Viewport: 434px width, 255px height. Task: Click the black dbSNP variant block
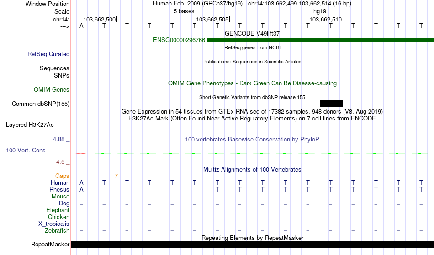(x=332, y=104)
